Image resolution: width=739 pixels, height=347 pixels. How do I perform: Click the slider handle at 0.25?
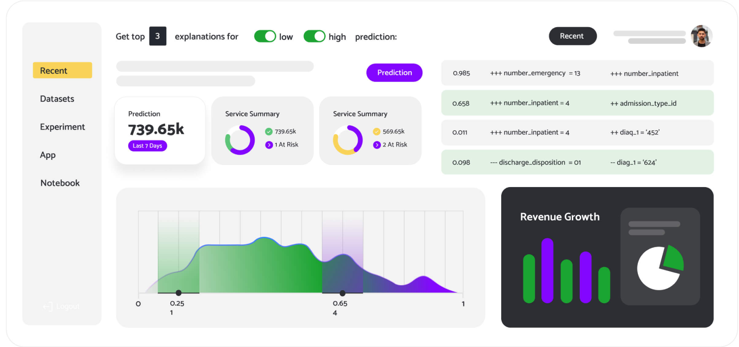(179, 293)
